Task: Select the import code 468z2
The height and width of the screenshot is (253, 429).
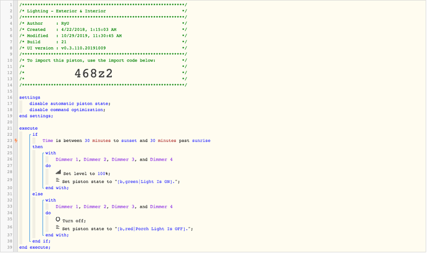Action: click(93, 73)
